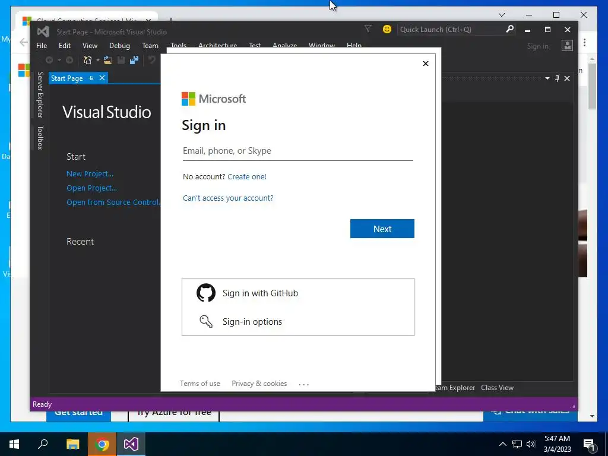This screenshot has width=608, height=456.
Task: Click the Sign in link in Visual Studio
Action: coord(538,46)
